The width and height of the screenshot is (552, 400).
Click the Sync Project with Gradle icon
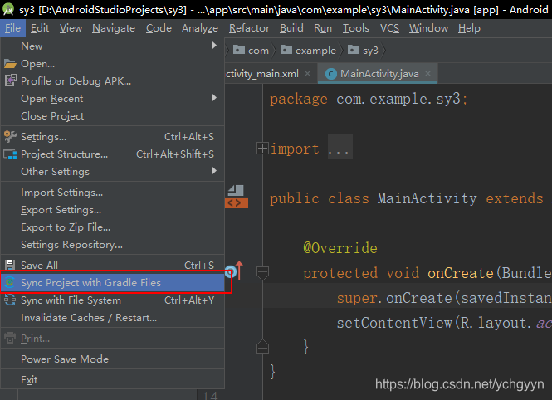click(x=10, y=282)
